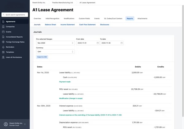The image size is (184, 129).
Task: Go to Trestles Manufacturing Ltd. breadcrumb
Action: tap(63, 2)
